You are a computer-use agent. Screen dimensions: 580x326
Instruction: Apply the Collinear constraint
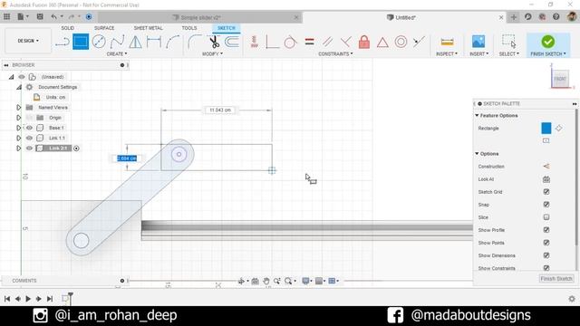pos(419,42)
